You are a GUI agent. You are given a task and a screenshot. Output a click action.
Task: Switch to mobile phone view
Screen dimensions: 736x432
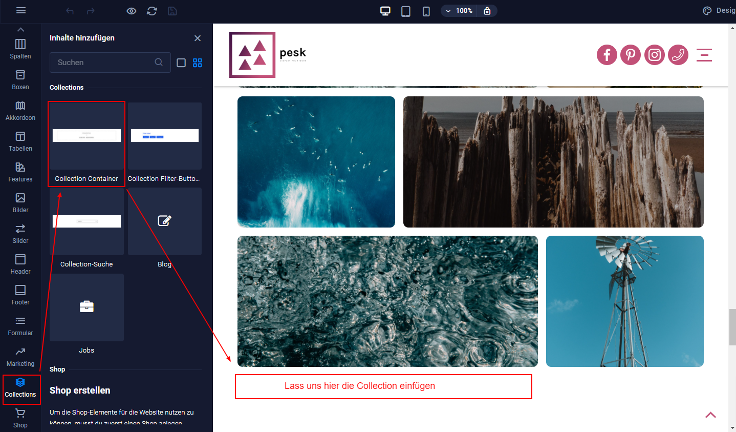(x=426, y=11)
